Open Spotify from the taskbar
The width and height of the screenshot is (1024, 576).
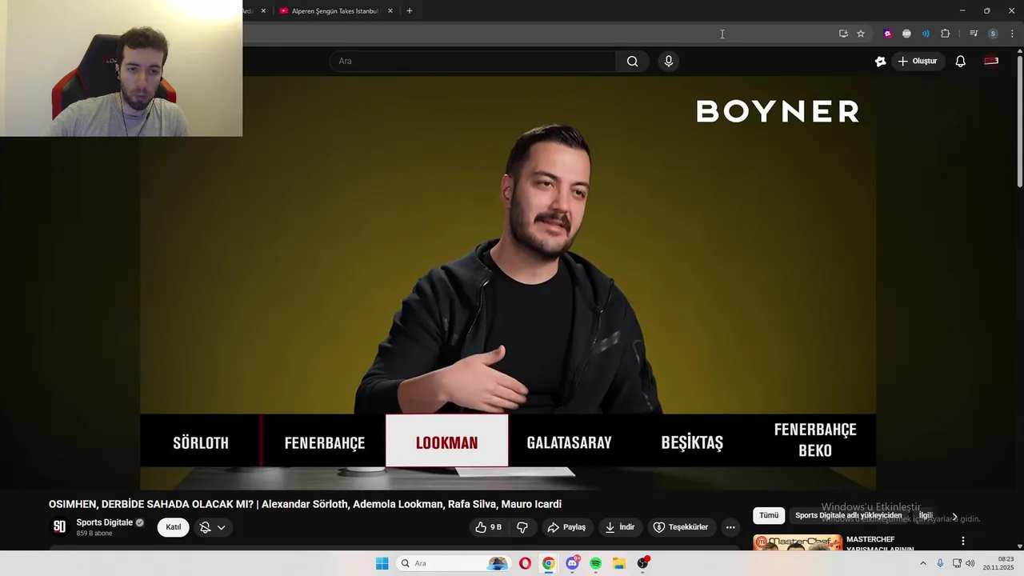coord(596,563)
